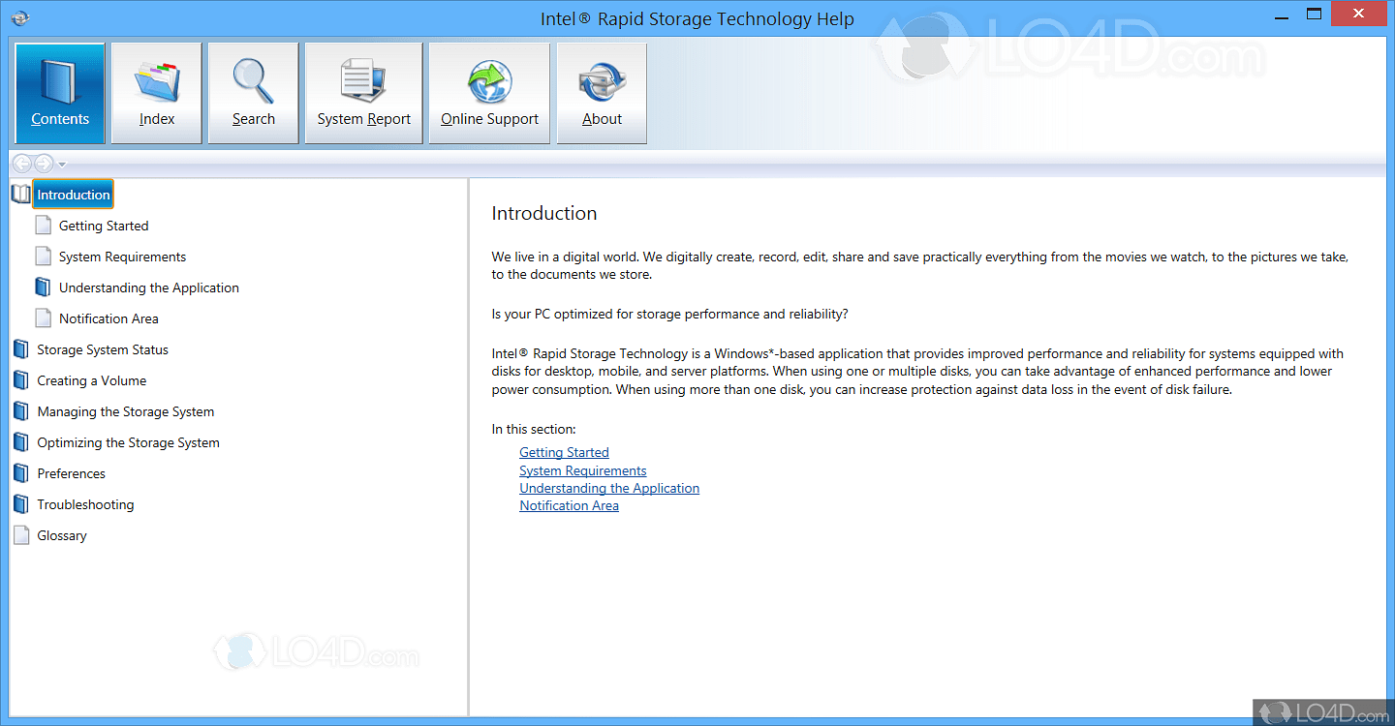Expand Understanding the Application book icon
1395x726 pixels.
click(x=43, y=287)
